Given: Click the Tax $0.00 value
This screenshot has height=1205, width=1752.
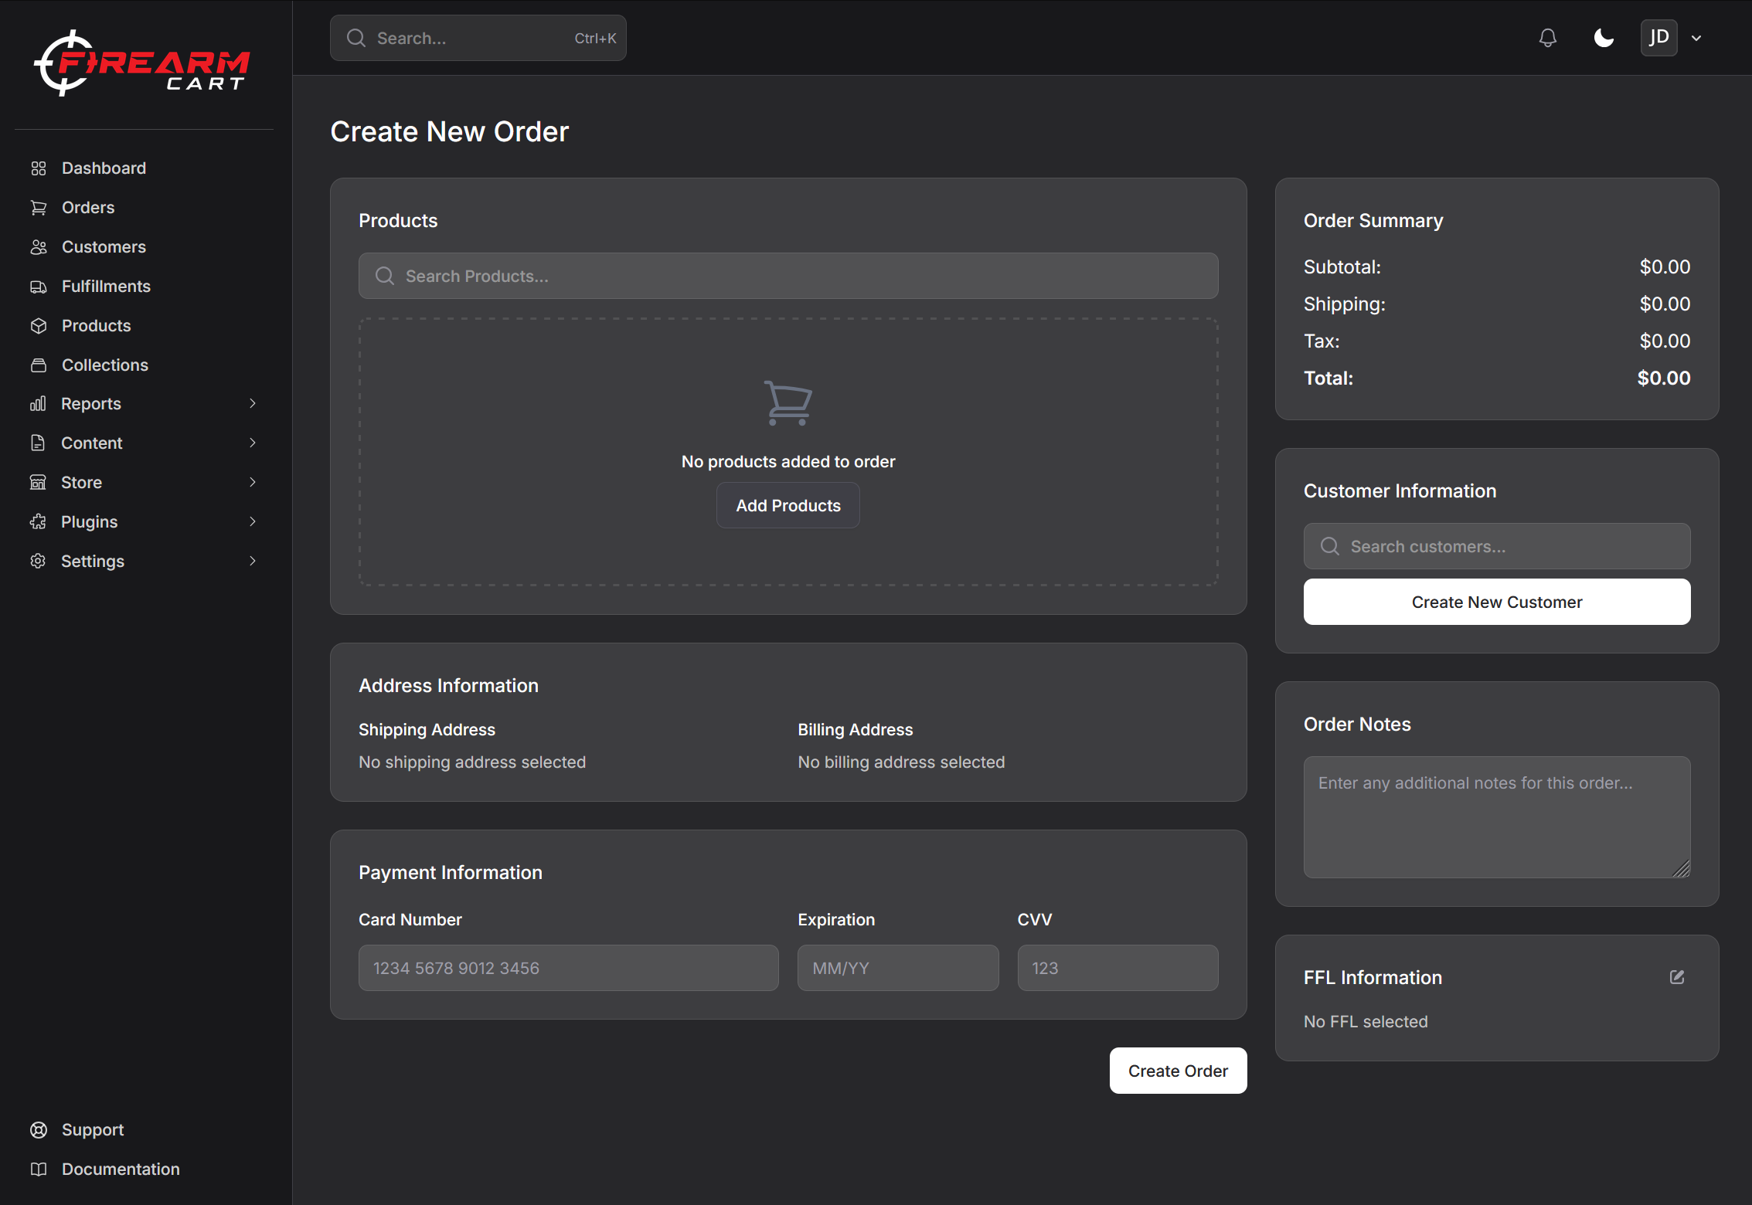Looking at the screenshot, I should click(x=1665, y=341).
